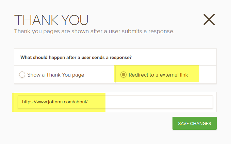Enable the Redirect to a external link radio button
Viewport: 231px width, 144px height.
[x=124, y=75]
